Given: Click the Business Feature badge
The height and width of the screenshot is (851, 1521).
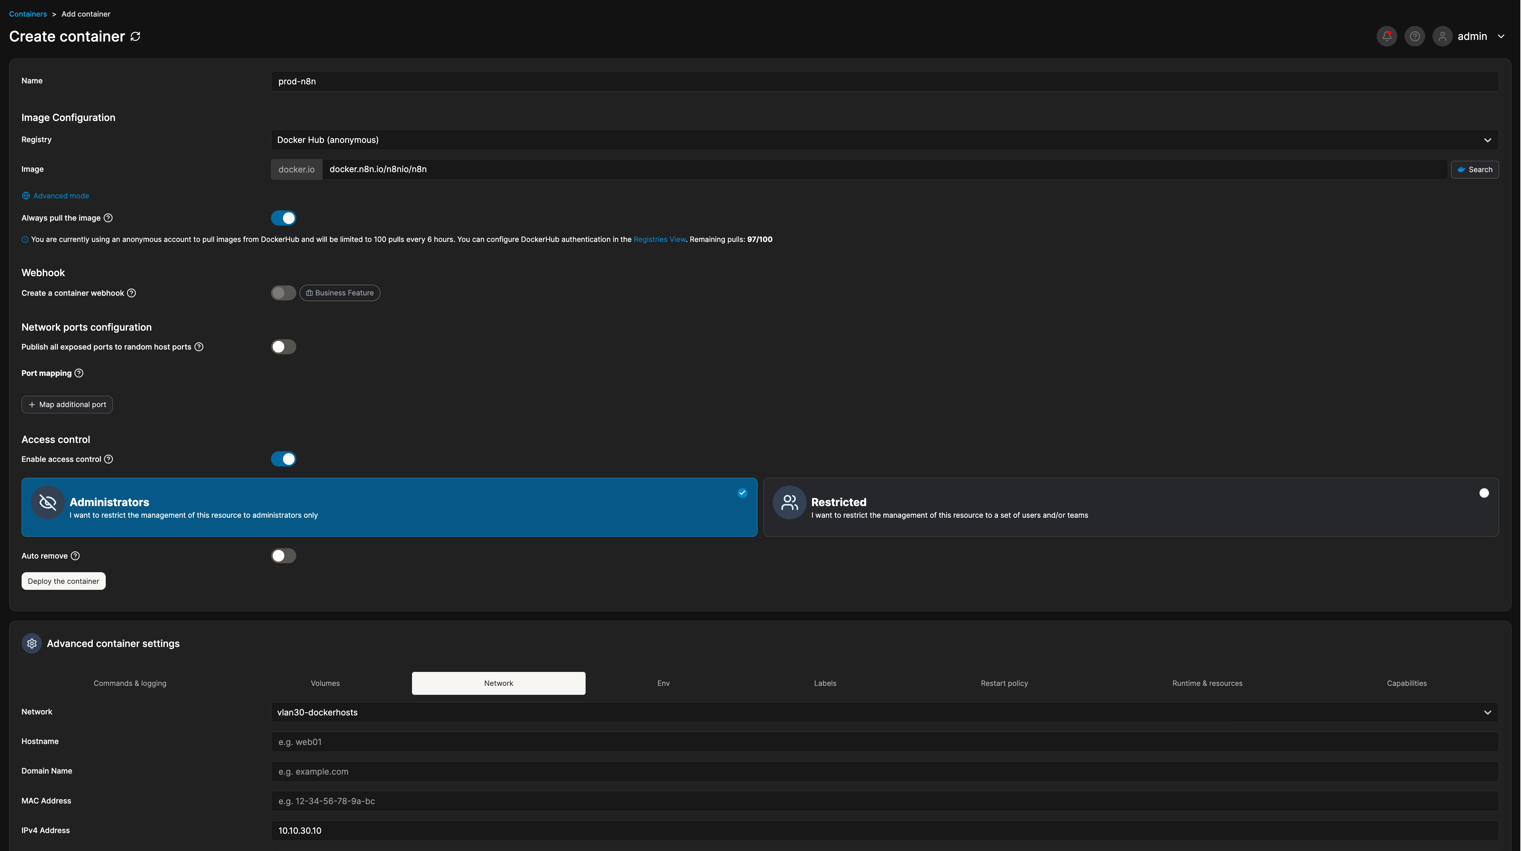Looking at the screenshot, I should [x=340, y=293].
